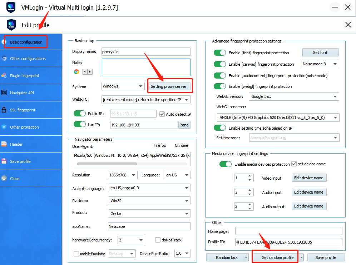Viewport: 356px width, 265px height.
Task: Toggle the Public IP switch
Action: coord(80,114)
